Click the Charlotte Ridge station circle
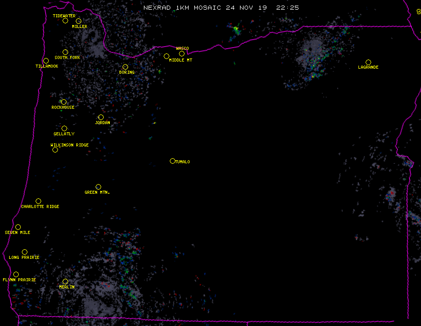 point(38,201)
